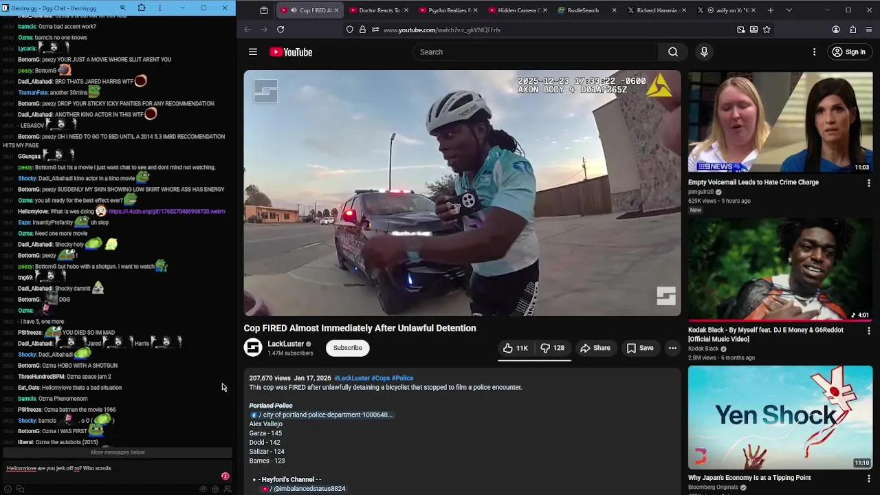Image resolution: width=880 pixels, height=495 pixels.
Task: Open YouTube guide hamburger menu
Action: pos(253,52)
